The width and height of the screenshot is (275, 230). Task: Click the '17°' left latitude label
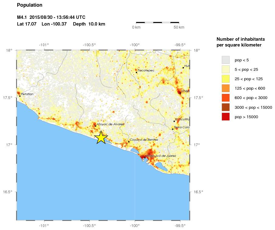pos(9,145)
